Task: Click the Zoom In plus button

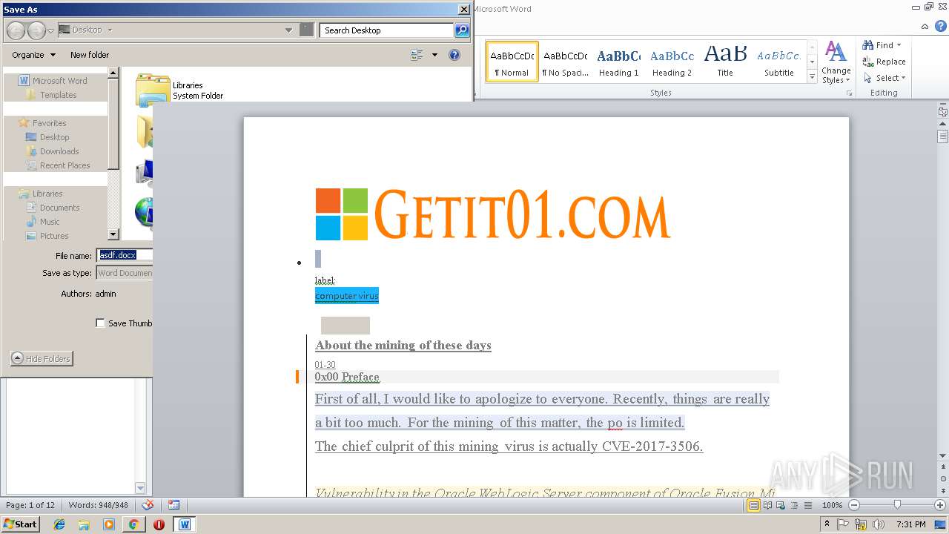Action: (940, 505)
